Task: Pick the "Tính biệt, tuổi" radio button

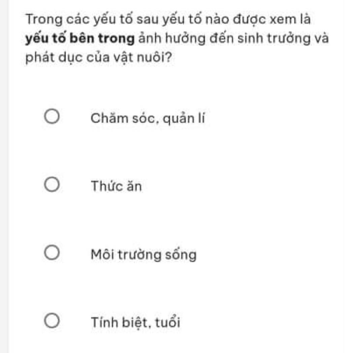Action: pos(52,320)
